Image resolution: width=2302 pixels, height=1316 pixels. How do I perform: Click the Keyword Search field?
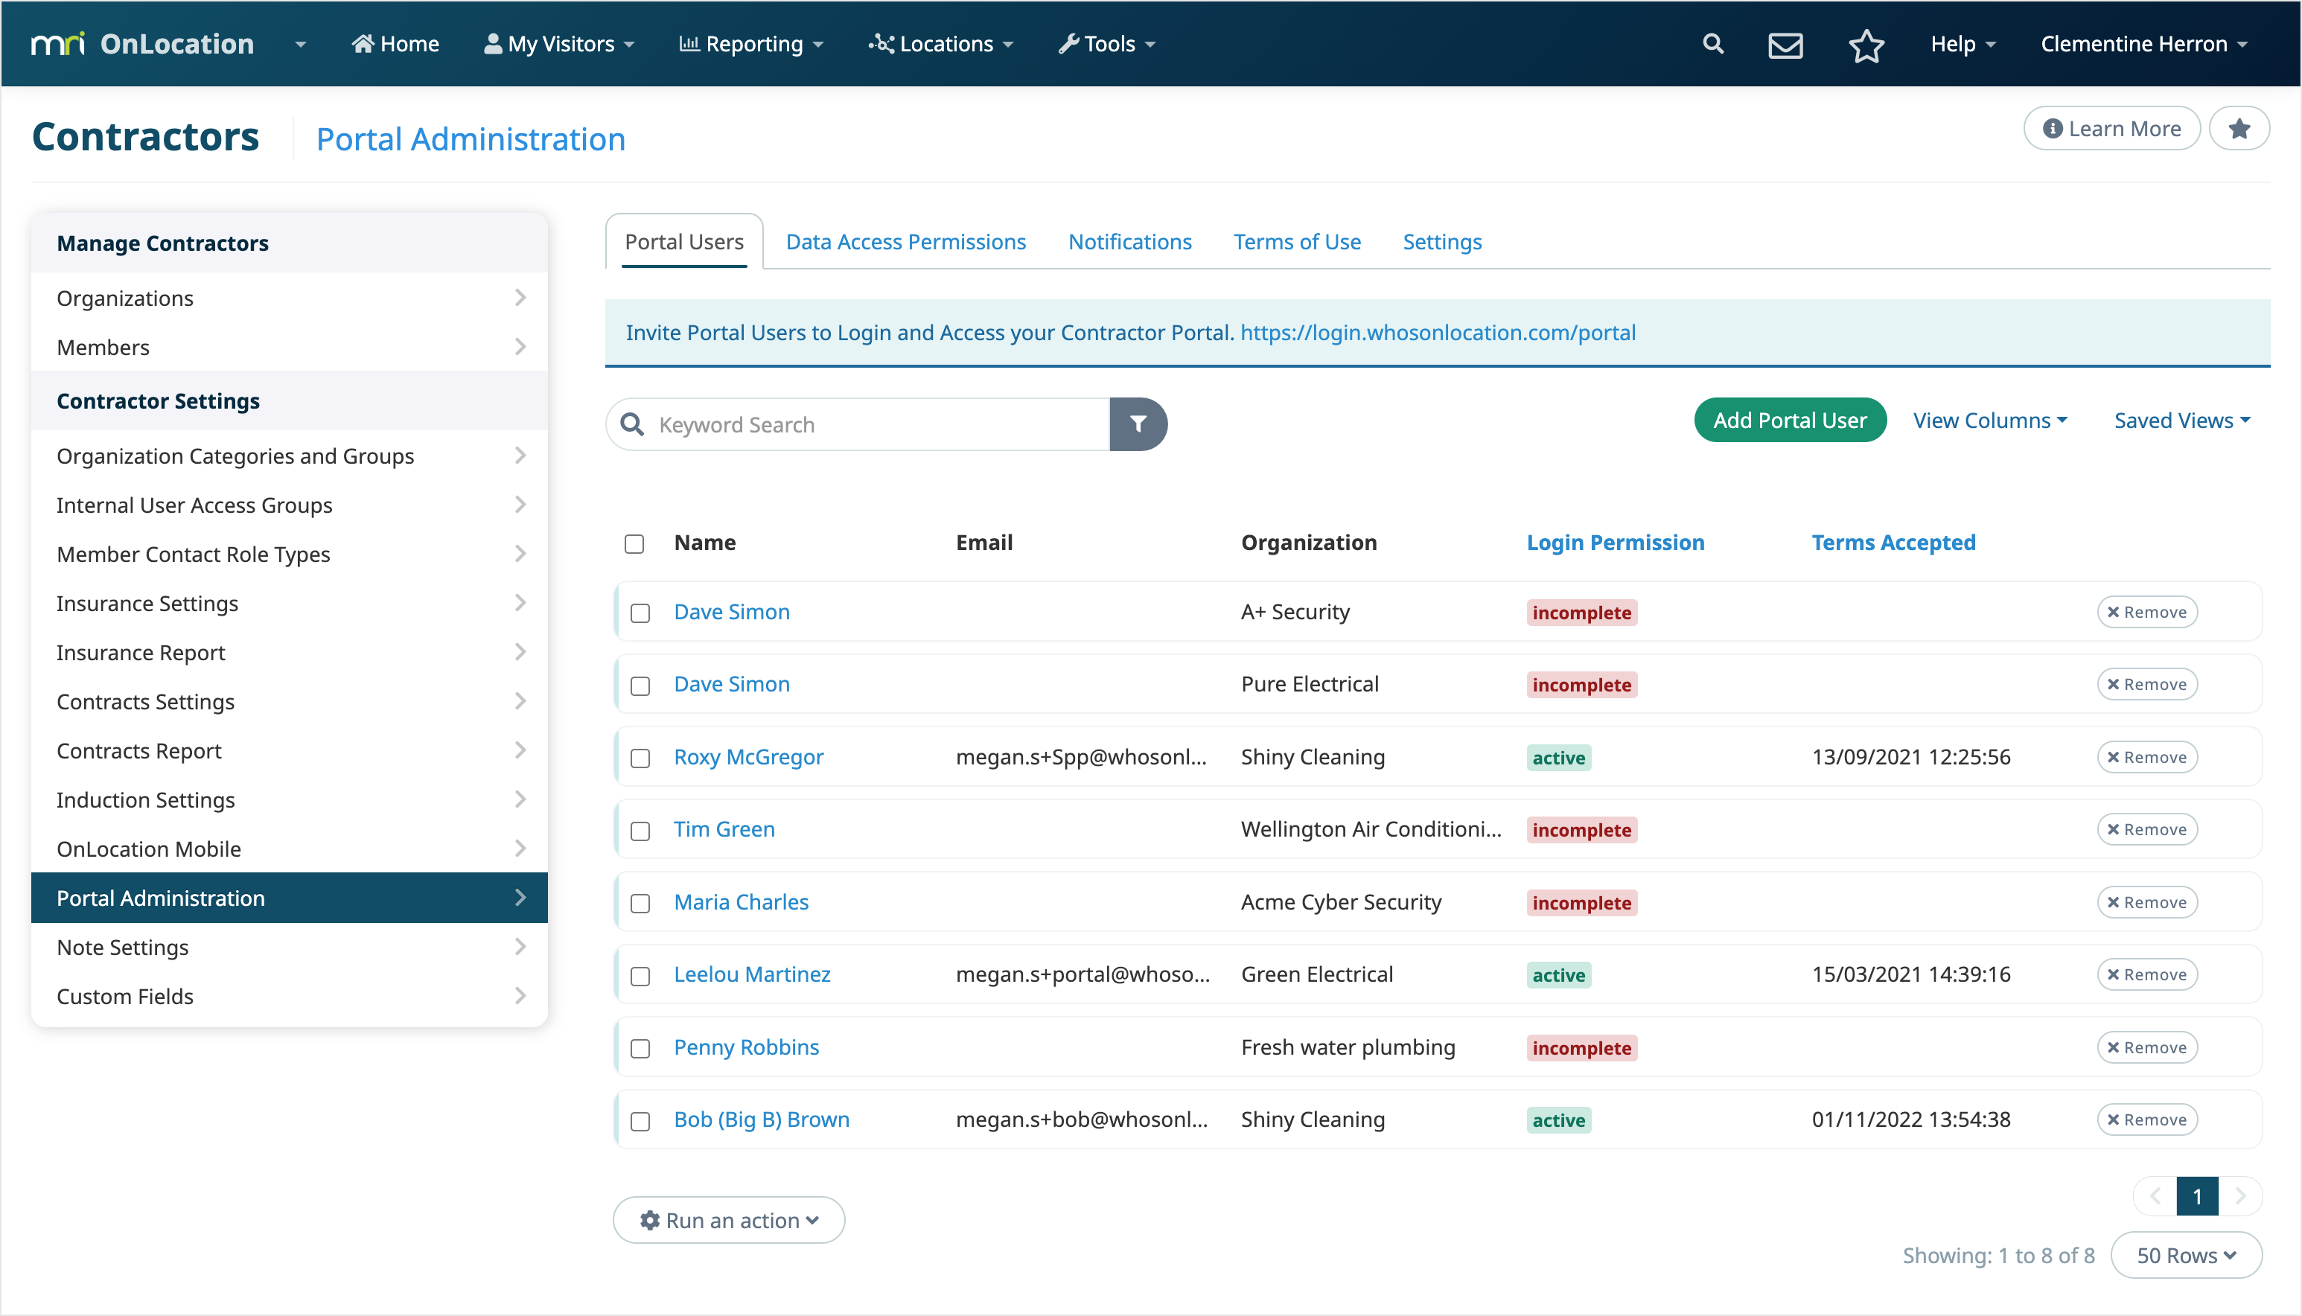click(x=858, y=424)
